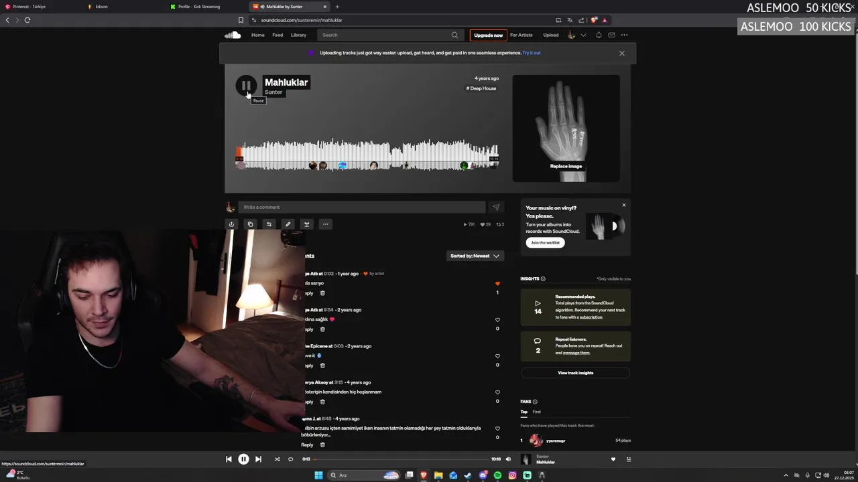Open the subscription link in Recommended plays
858x482 pixels.
(x=591, y=317)
